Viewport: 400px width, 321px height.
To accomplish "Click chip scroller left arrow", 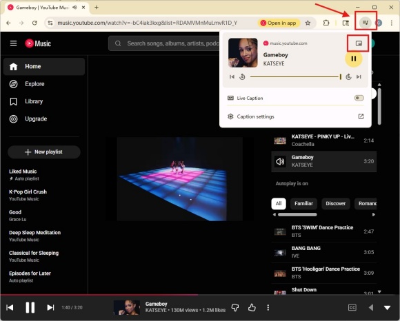I will [x=274, y=214].
